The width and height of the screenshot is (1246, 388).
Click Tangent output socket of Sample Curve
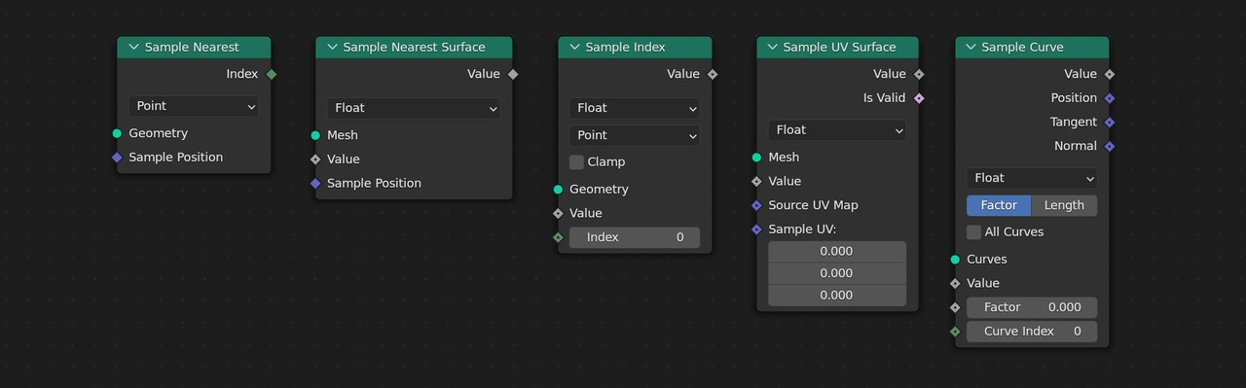(1110, 122)
